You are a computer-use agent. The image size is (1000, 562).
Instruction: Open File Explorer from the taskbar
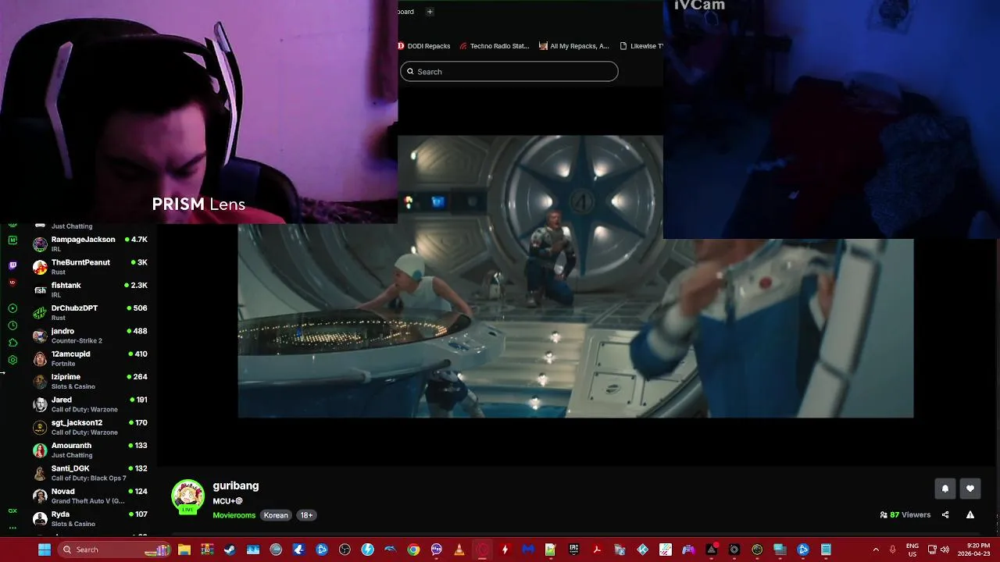click(184, 550)
